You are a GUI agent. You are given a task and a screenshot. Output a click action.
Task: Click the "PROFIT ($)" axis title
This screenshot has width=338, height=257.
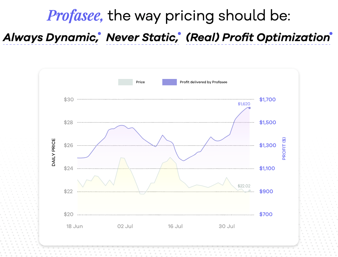[x=284, y=148]
